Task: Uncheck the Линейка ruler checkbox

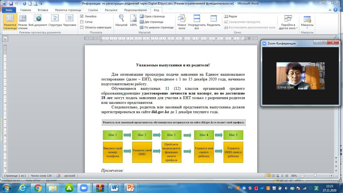Action: pyautogui.click(x=82, y=16)
